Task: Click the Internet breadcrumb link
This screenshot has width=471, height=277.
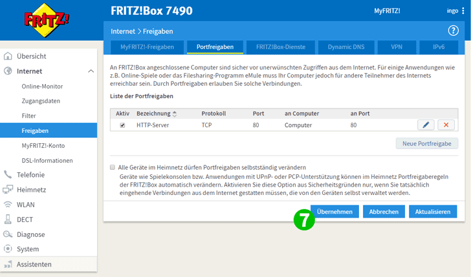Action: tap(123, 31)
